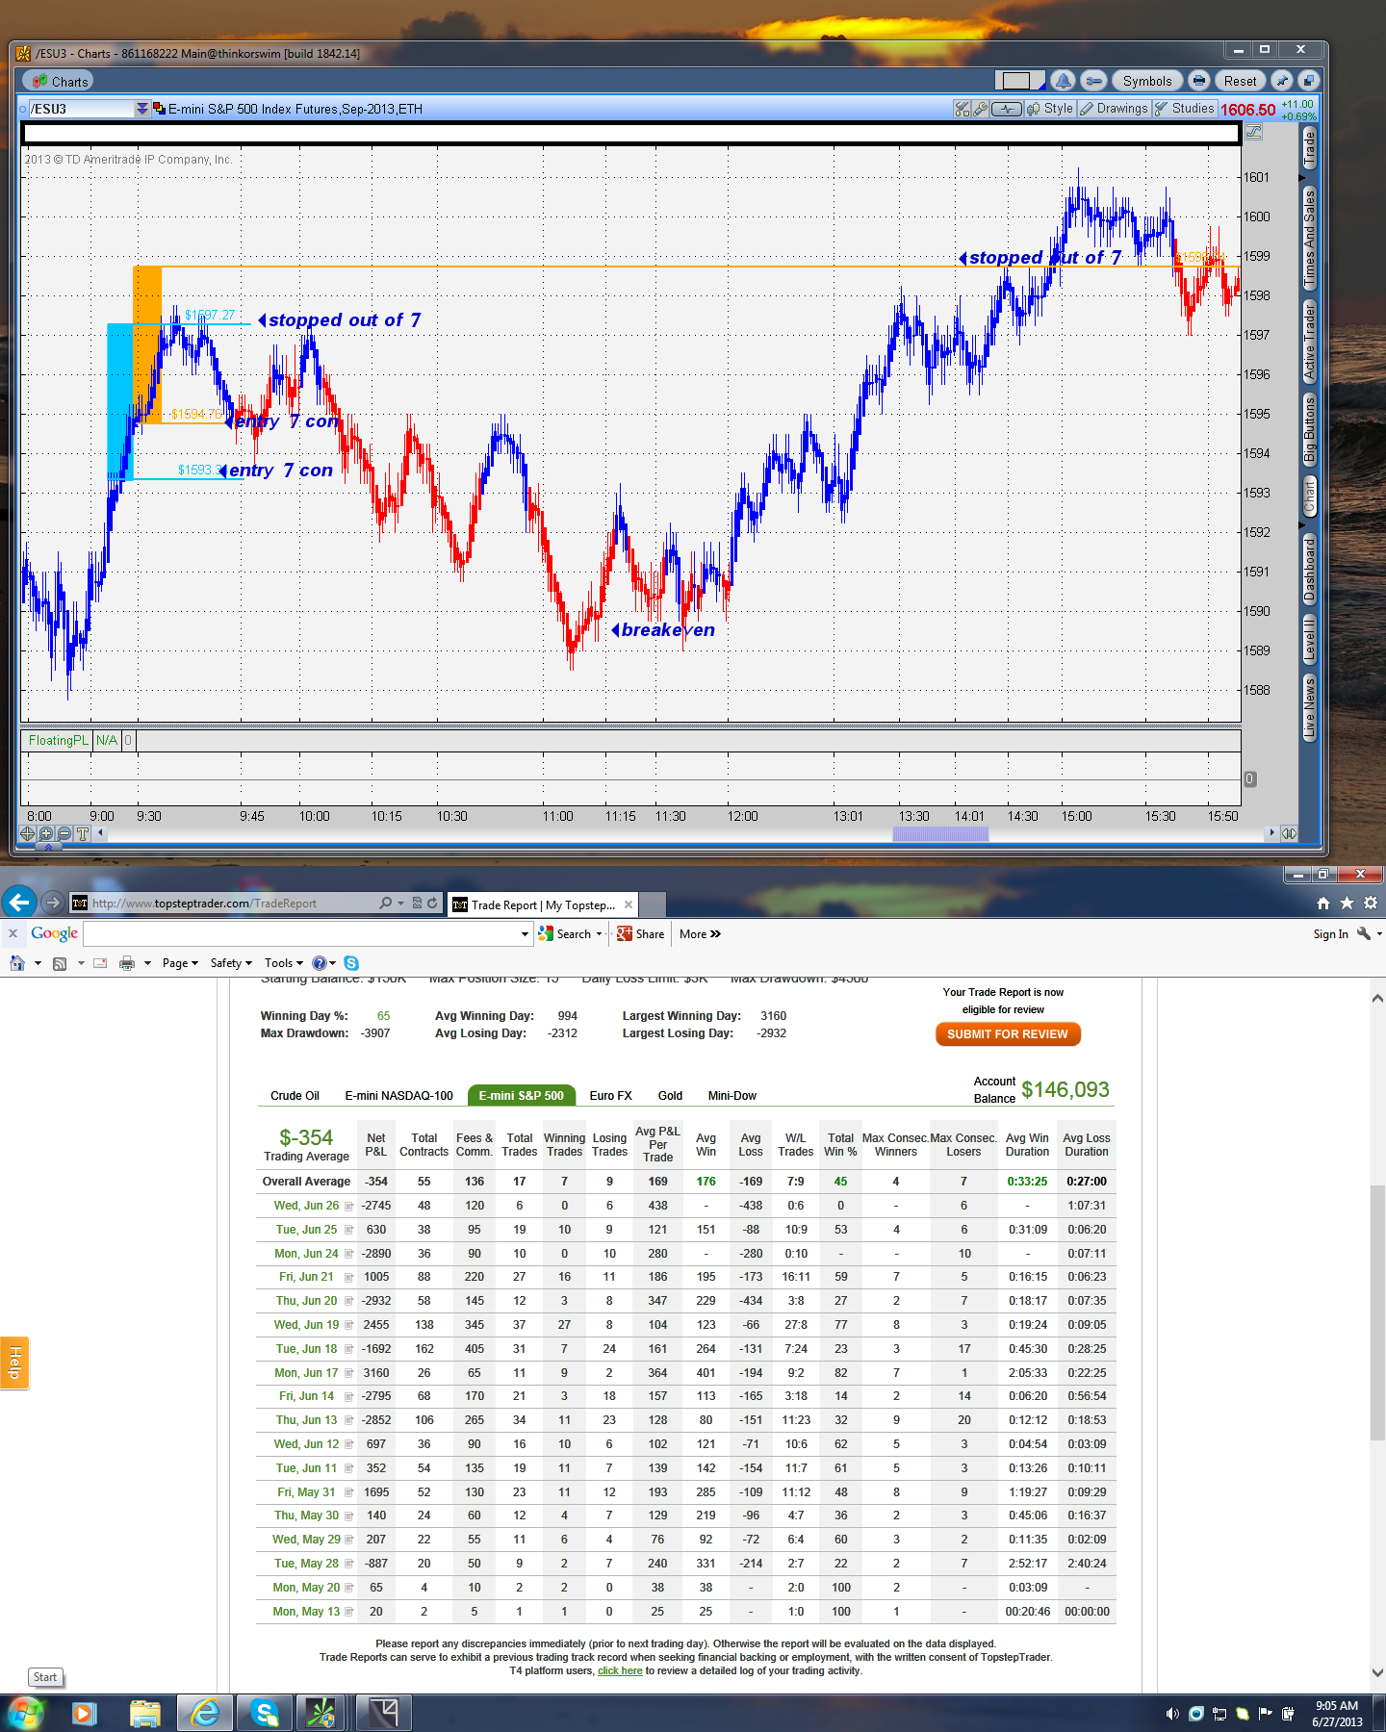This screenshot has height=1732, width=1386.
Task: Toggle the chart mode button beside Style
Action: 1007,109
